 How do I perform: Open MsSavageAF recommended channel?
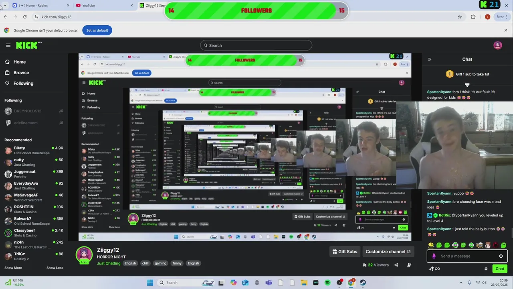pyautogui.click(x=34, y=197)
